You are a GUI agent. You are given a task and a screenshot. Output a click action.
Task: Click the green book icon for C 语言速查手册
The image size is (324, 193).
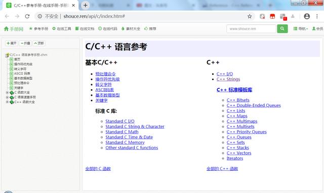12,97
